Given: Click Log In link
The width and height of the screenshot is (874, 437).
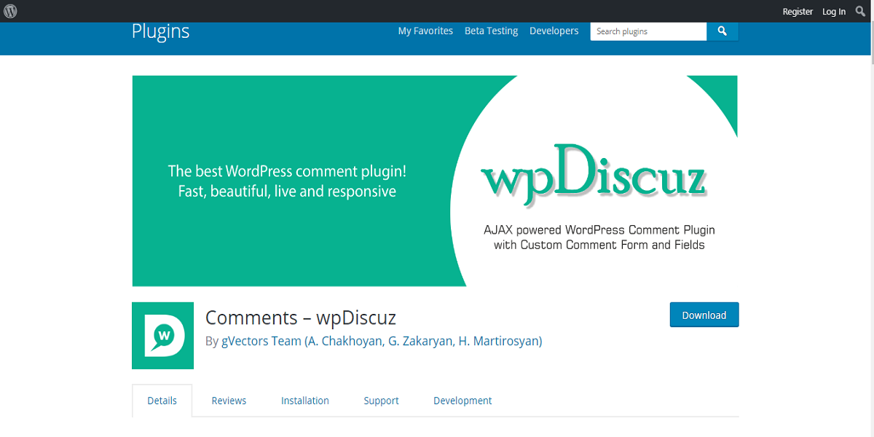Looking at the screenshot, I should pos(834,12).
